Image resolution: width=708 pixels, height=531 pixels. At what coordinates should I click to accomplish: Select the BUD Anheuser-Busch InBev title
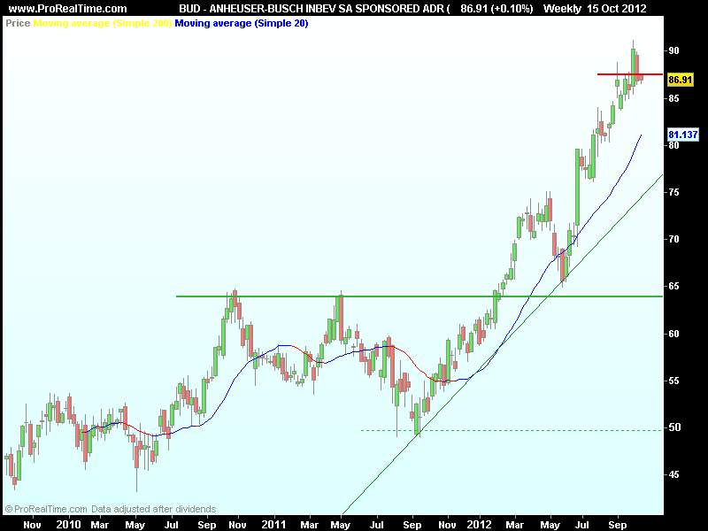click(315, 8)
